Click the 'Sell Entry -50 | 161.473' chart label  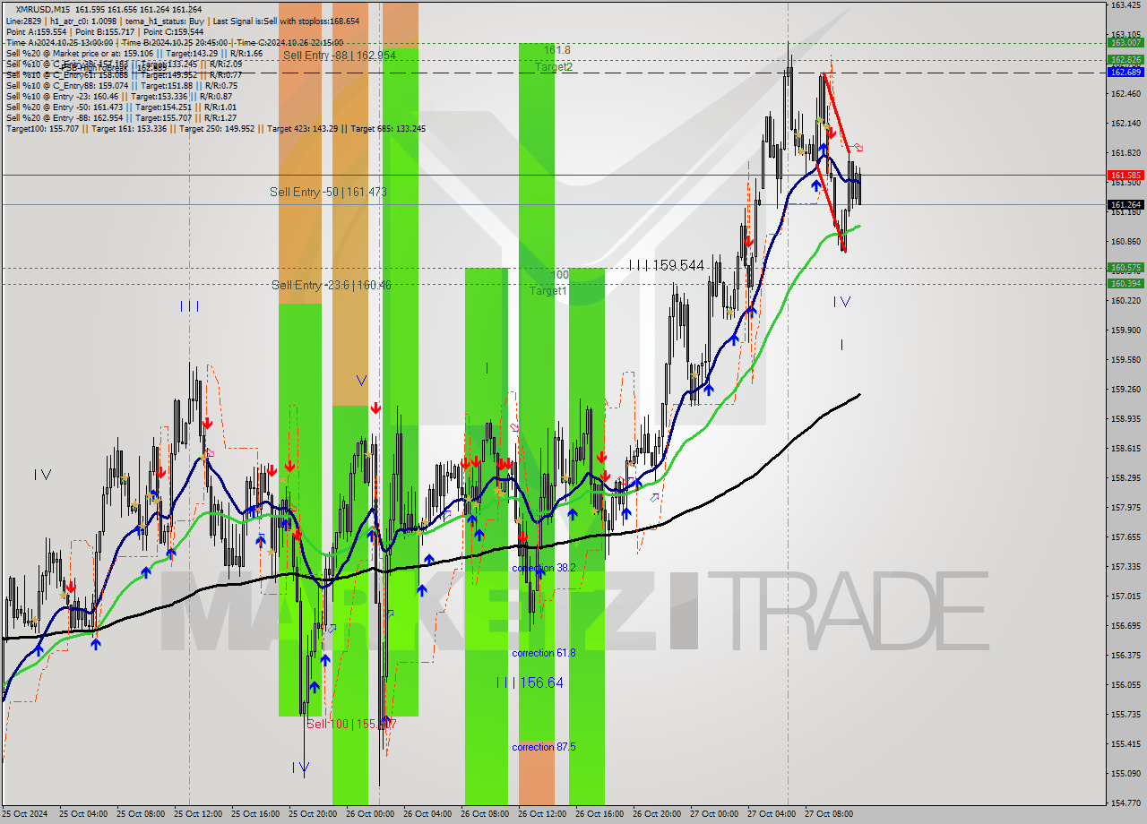coord(328,192)
